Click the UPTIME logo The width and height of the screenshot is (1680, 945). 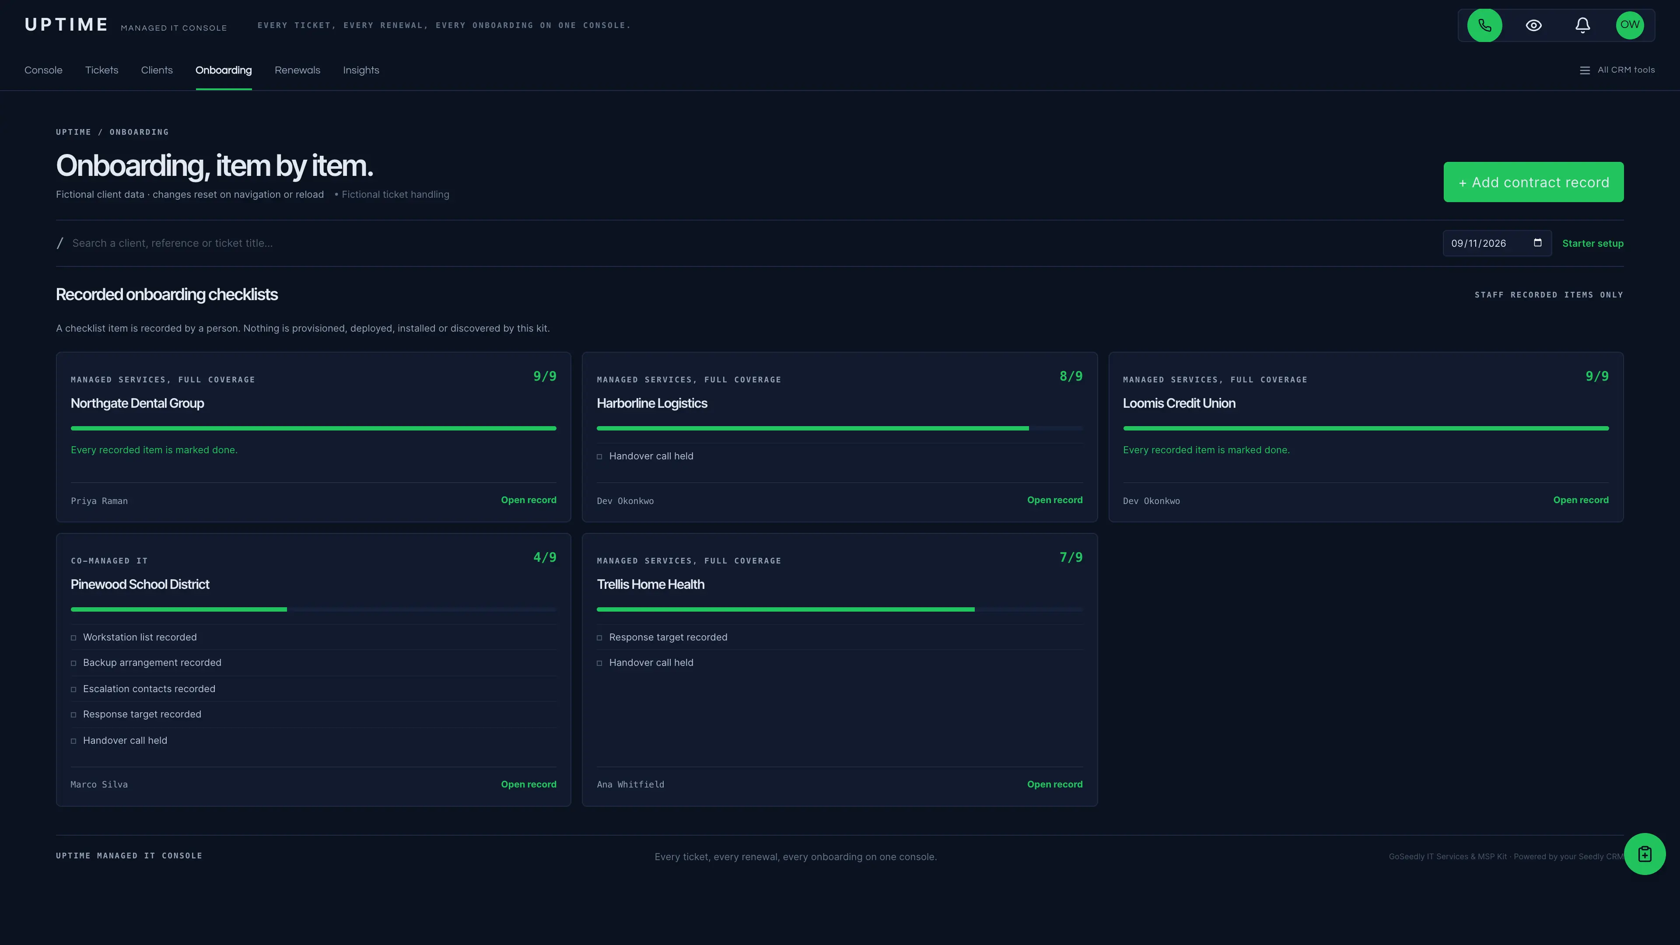tap(66, 25)
